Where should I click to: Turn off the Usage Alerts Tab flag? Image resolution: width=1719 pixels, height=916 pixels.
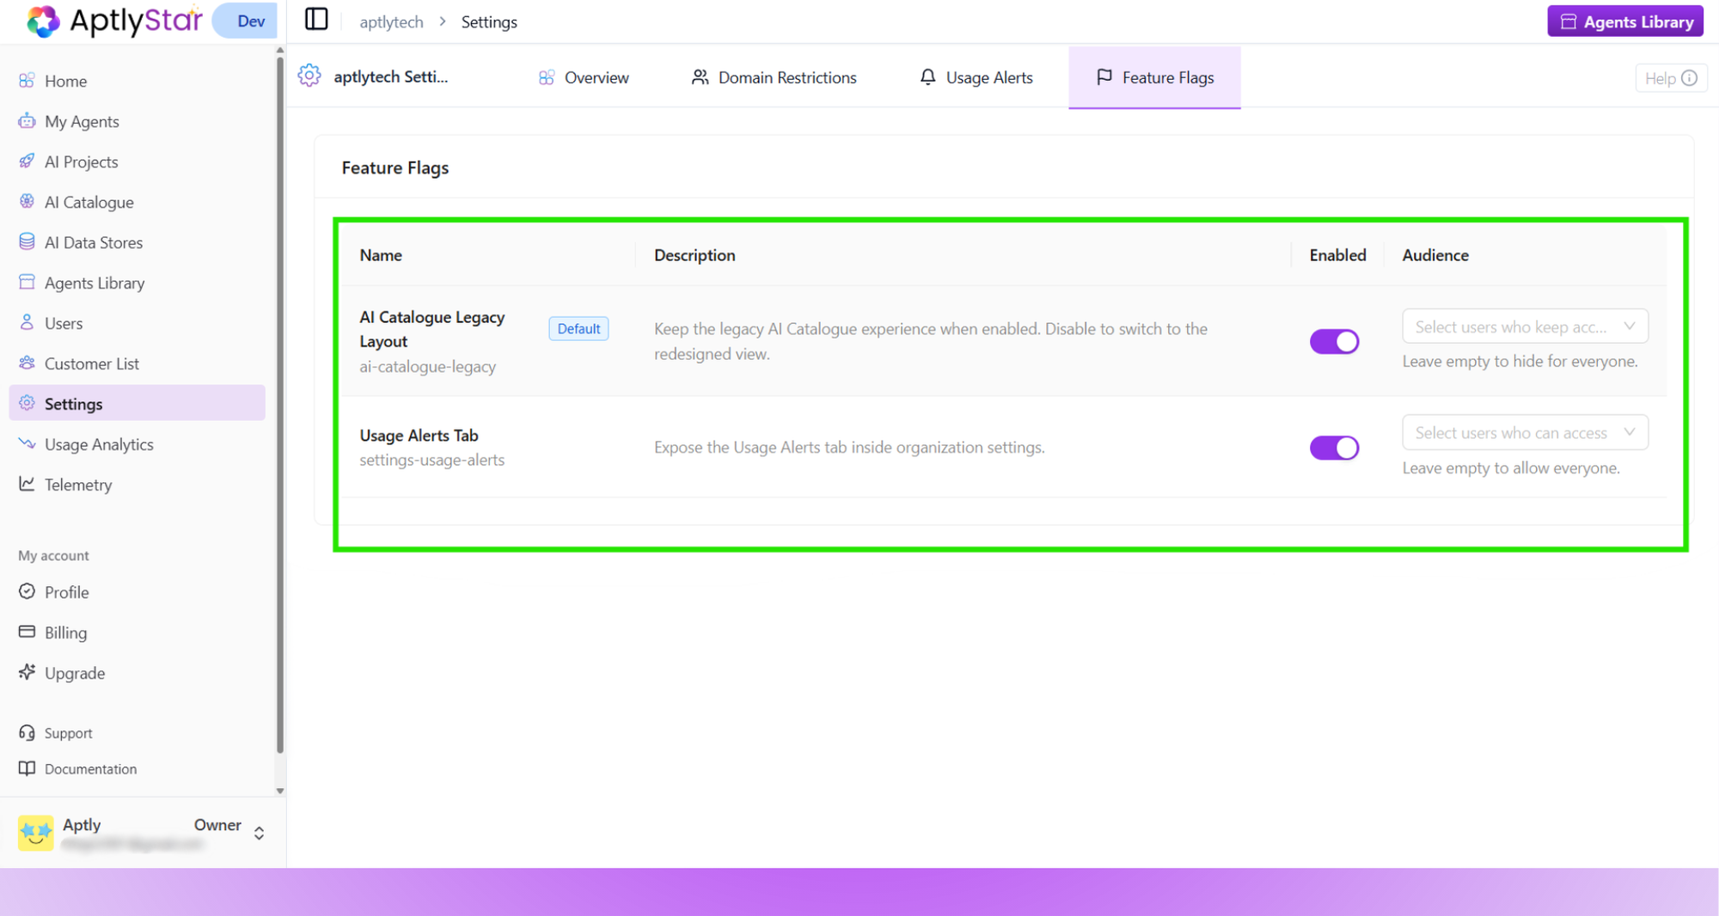click(1334, 448)
